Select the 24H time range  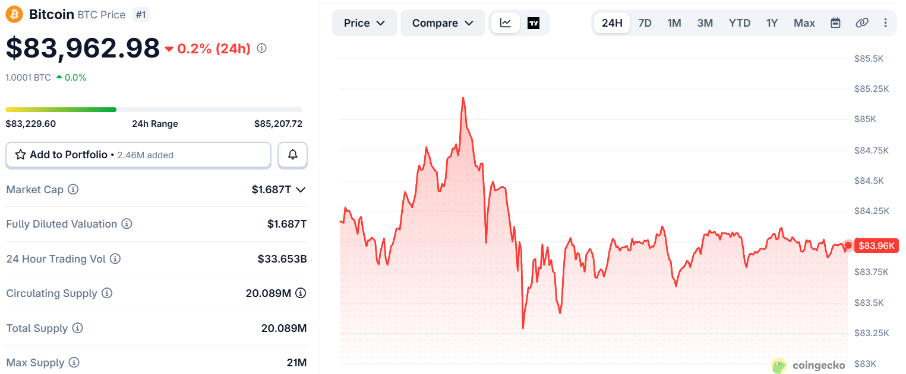coord(612,23)
